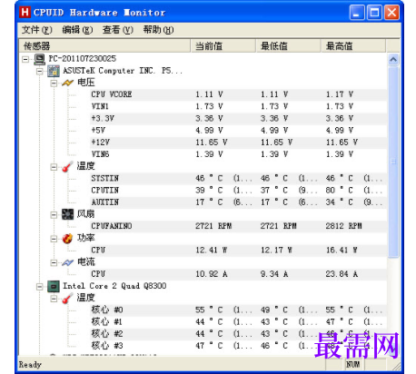The height and width of the screenshot is (374, 416).
Task: Select the +3.3V row
Action: coord(238,118)
